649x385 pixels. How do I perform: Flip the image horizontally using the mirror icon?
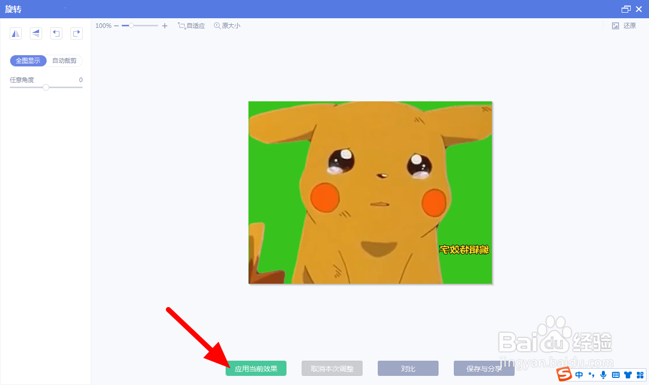point(16,33)
